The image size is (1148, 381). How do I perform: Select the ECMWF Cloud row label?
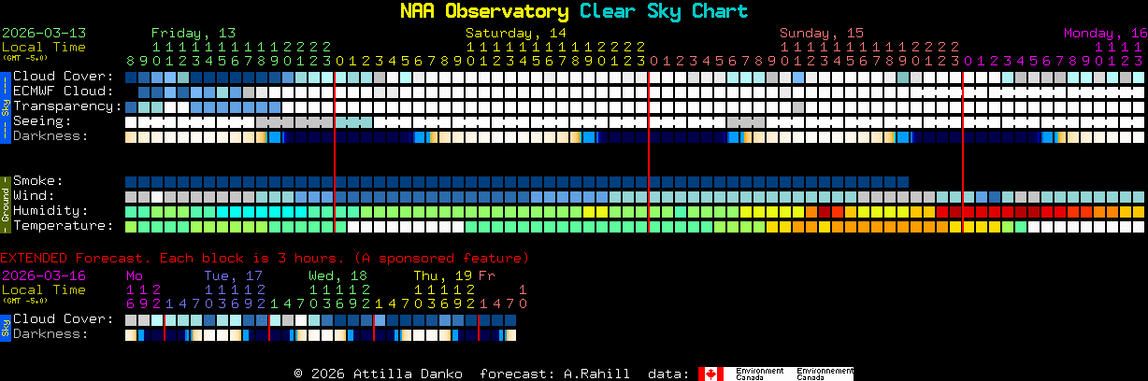(x=63, y=92)
